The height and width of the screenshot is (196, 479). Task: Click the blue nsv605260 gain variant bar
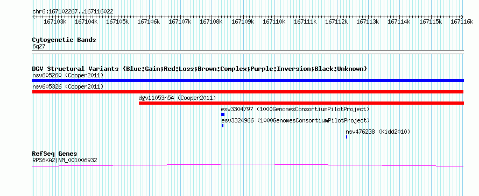coord(248,81)
